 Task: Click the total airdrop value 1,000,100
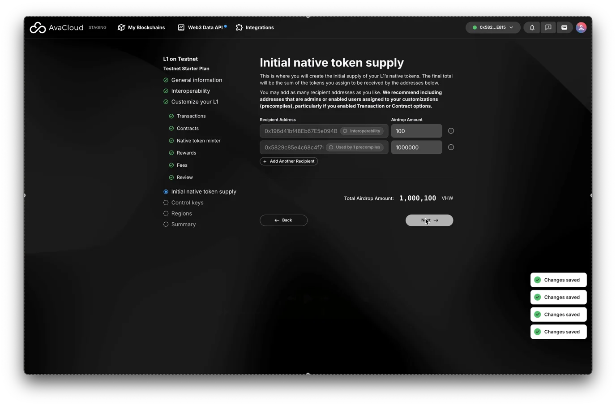tap(418, 198)
